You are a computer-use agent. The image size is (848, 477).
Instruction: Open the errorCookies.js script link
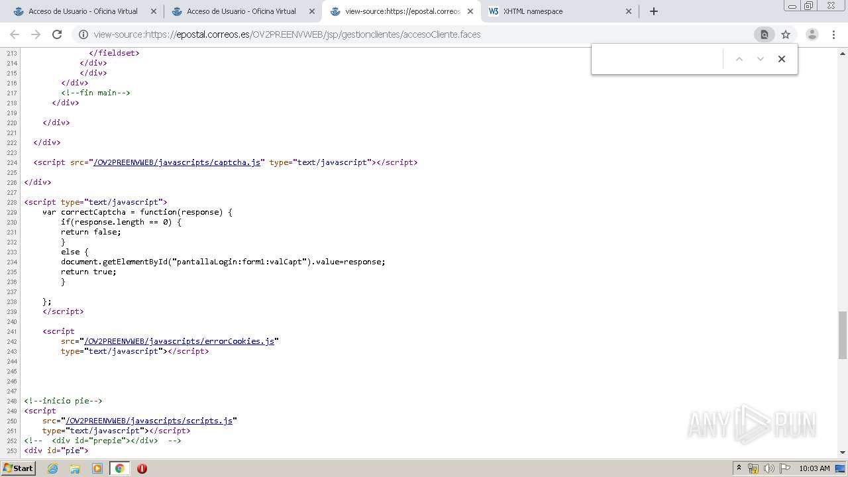coord(179,341)
